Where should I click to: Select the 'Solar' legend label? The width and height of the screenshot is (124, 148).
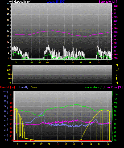click(34, 87)
